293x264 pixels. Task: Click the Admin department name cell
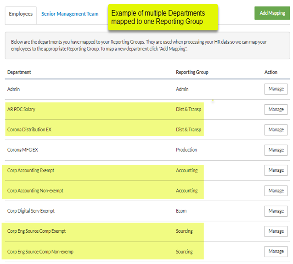point(13,89)
